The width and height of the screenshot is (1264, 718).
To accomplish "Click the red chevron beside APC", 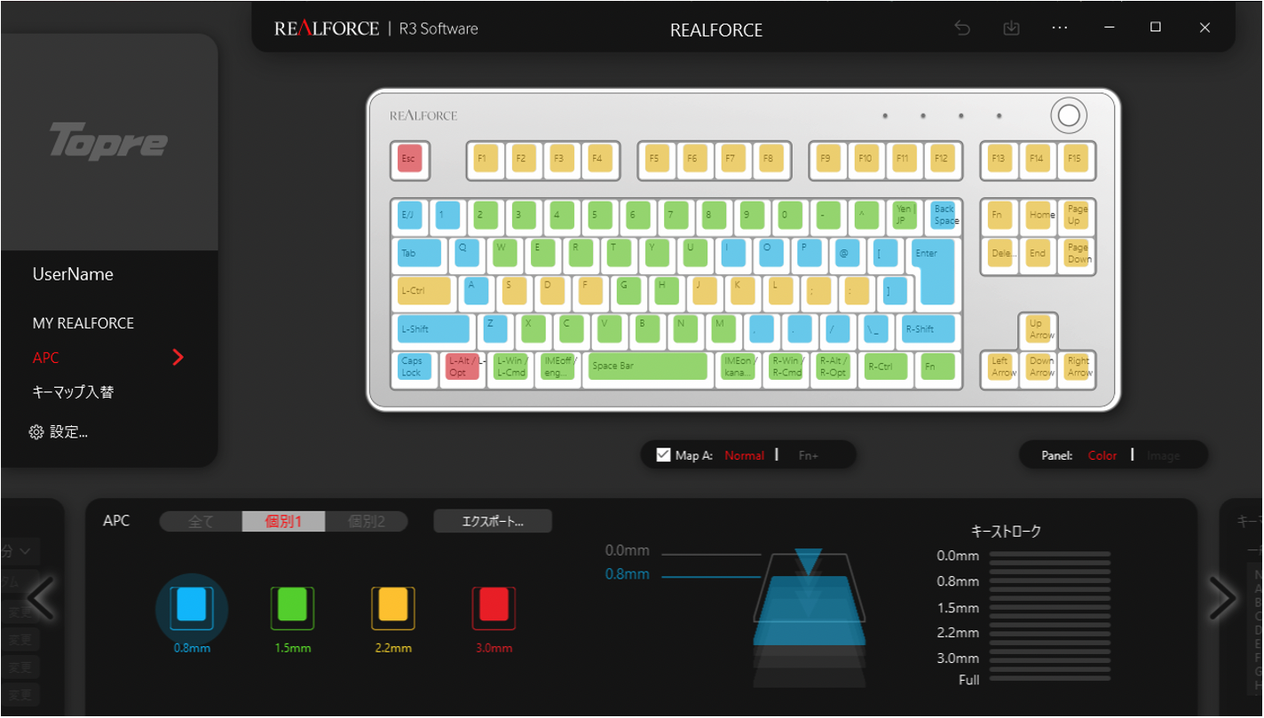I will pyautogui.click(x=178, y=358).
